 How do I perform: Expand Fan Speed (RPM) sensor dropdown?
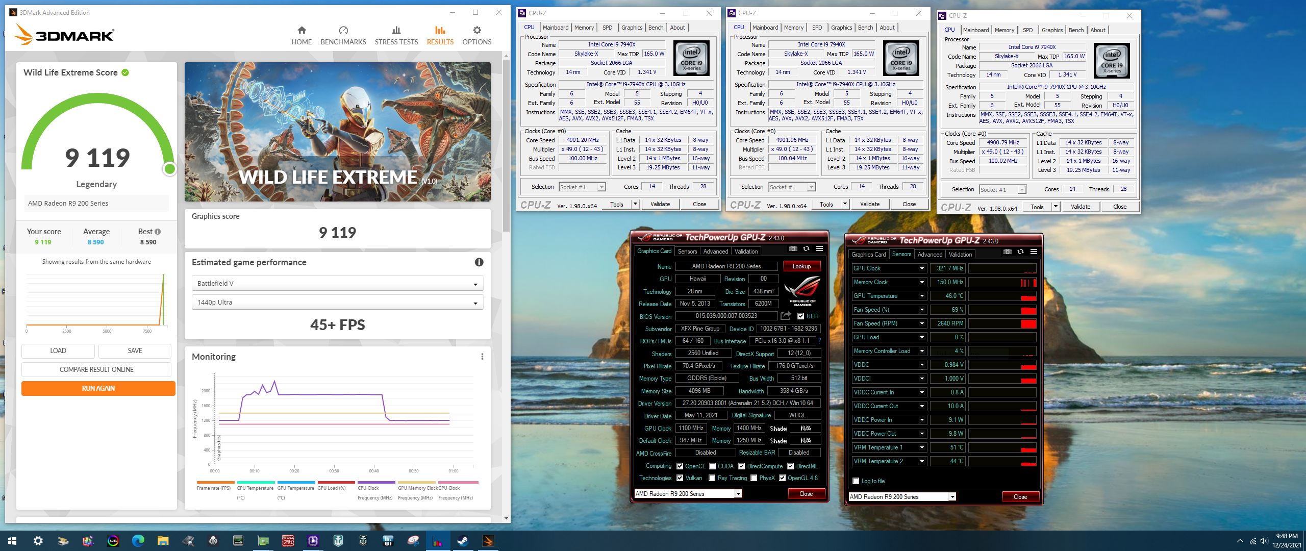(922, 323)
